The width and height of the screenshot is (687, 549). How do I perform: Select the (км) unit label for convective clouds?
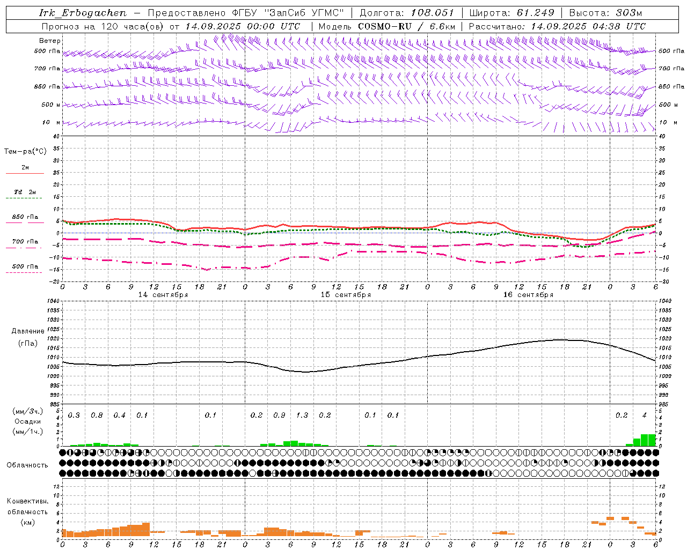pyautogui.click(x=27, y=522)
